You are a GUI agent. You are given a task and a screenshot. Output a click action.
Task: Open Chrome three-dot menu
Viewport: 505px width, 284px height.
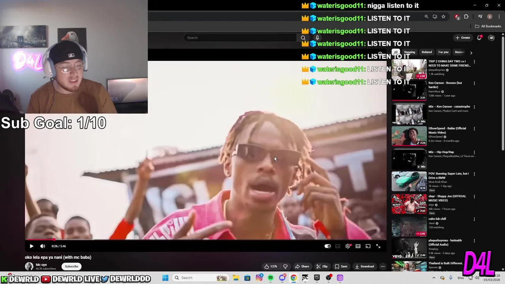[499, 17]
